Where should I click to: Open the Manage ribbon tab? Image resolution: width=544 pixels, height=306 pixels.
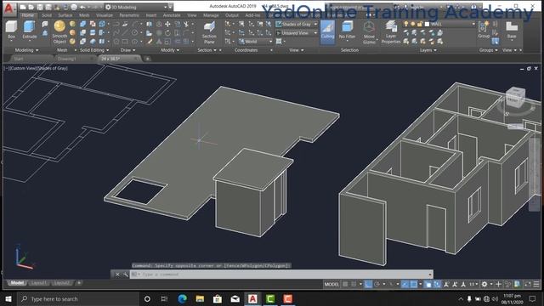pyautogui.click(x=211, y=15)
